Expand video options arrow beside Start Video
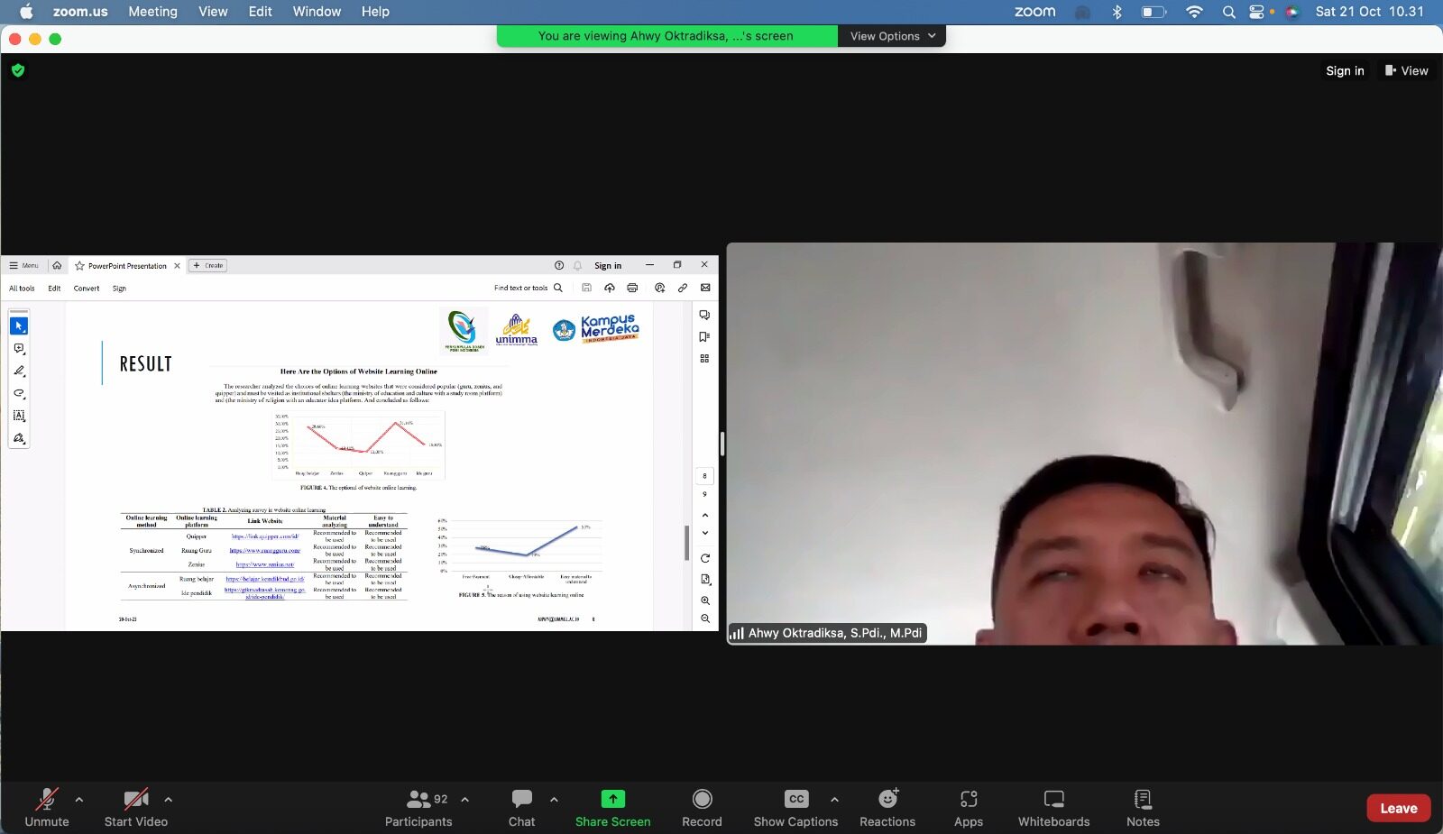The width and height of the screenshot is (1443, 834). tap(168, 800)
